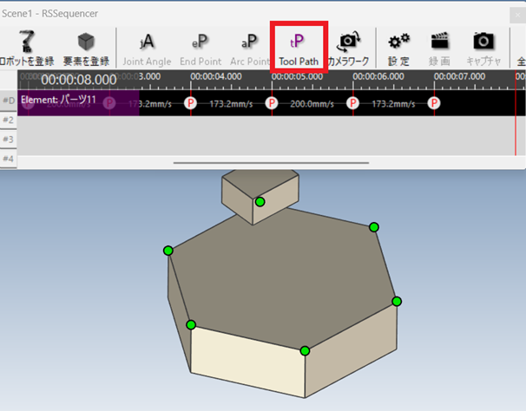Click the horizontal scrollbar under the timeline
Image resolution: width=526 pixels, height=411 pixels.
[271, 163]
